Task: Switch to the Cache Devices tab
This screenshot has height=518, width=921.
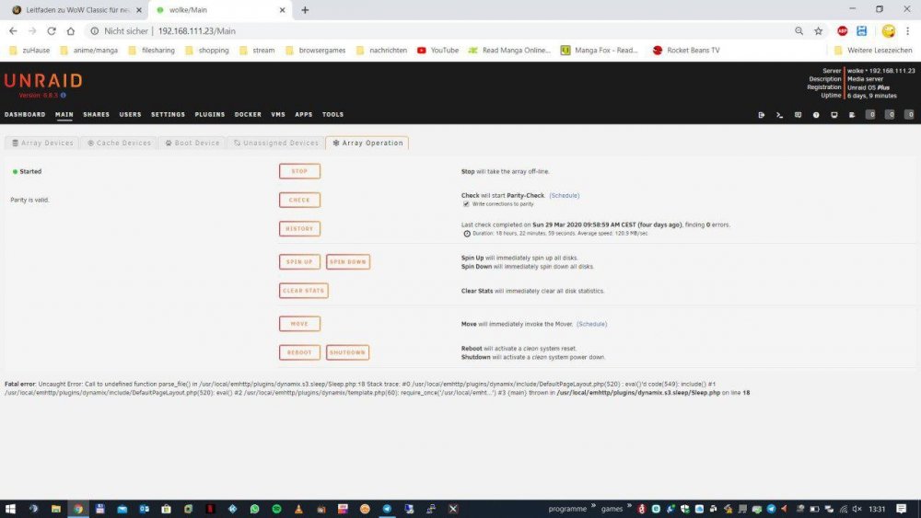Action: [119, 144]
